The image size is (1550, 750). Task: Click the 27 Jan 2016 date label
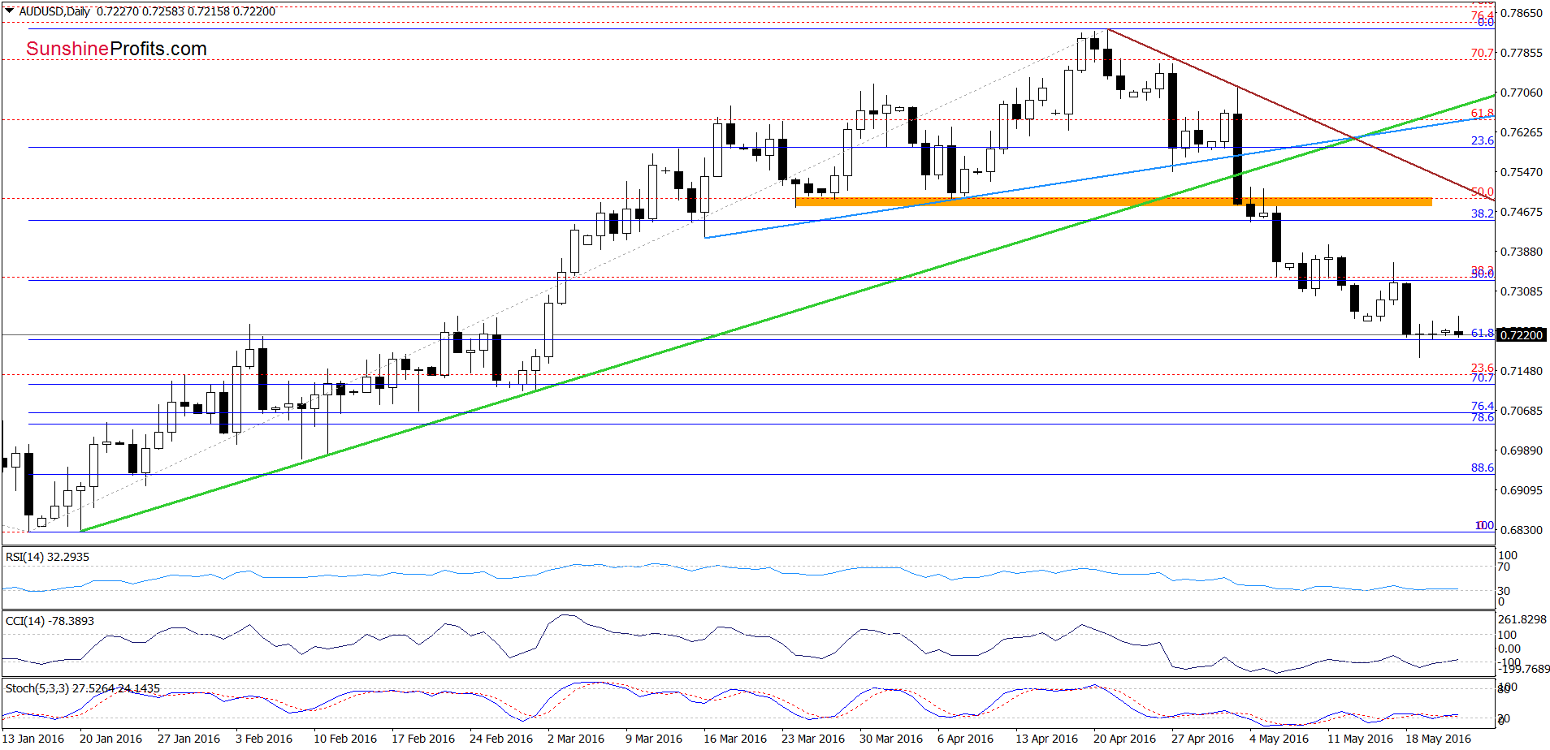tap(188, 739)
